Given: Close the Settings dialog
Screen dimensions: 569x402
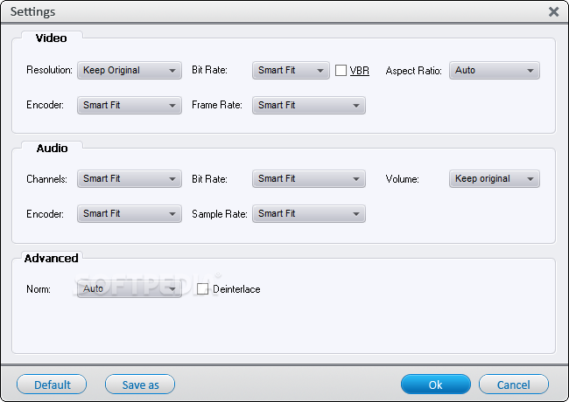Looking at the screenshot, I should [554, 11].
